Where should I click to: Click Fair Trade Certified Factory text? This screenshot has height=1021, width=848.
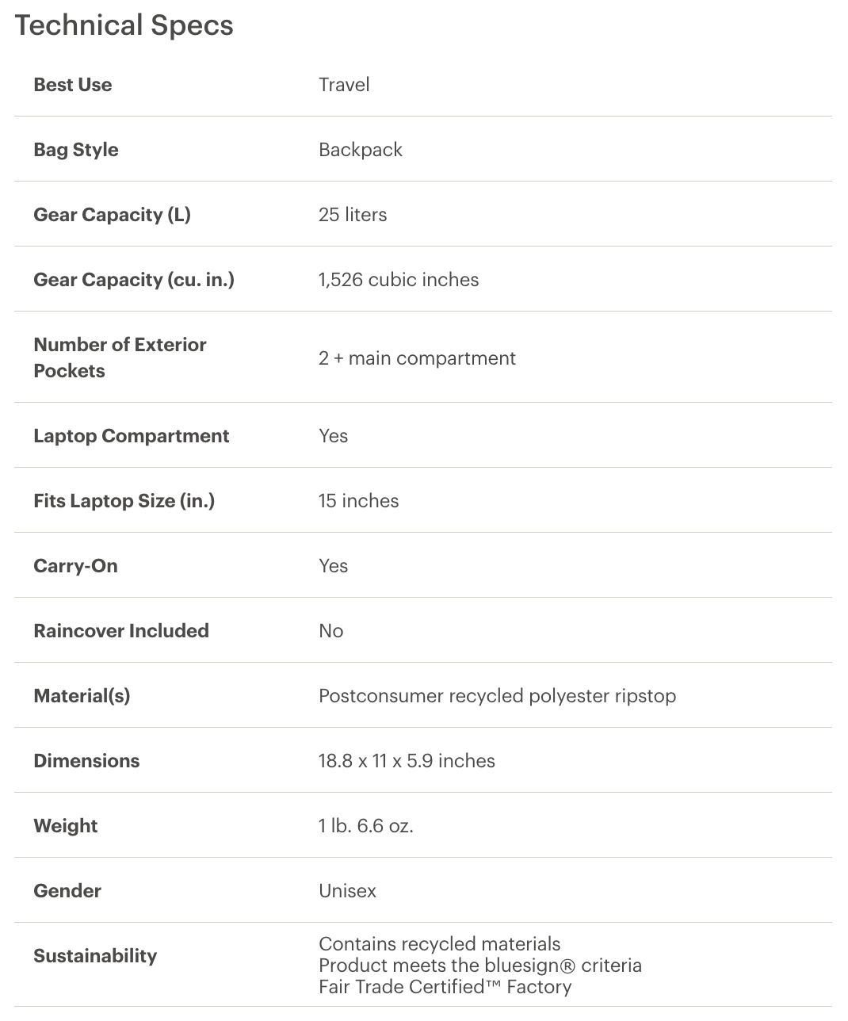pos(445,987)
